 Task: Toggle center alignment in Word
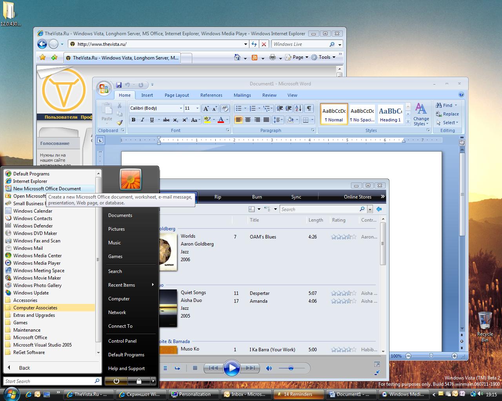point(247,120)
